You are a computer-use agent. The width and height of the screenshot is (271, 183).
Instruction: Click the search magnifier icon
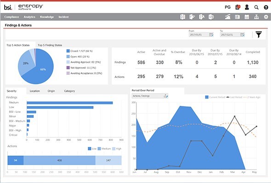pos(256,7)
